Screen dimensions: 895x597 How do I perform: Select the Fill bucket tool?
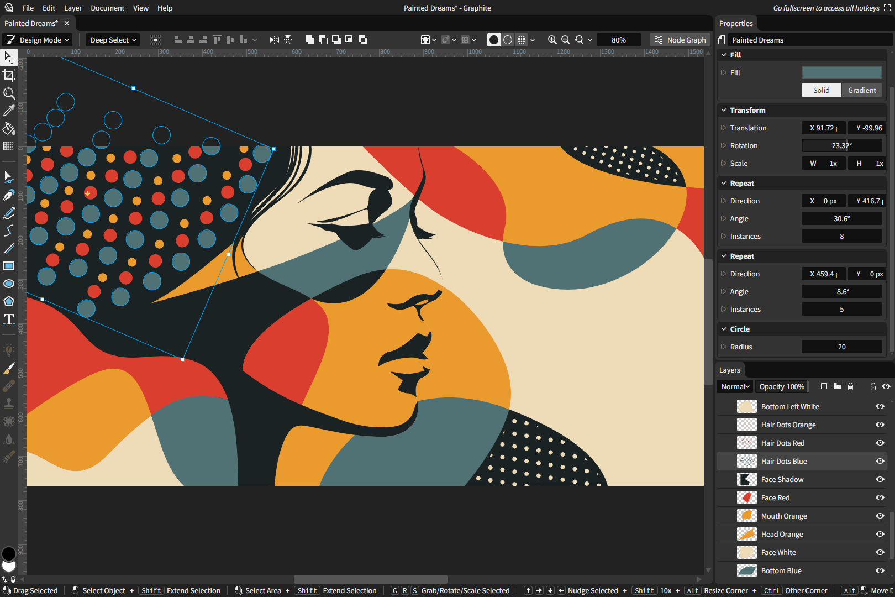click(9, 128)
